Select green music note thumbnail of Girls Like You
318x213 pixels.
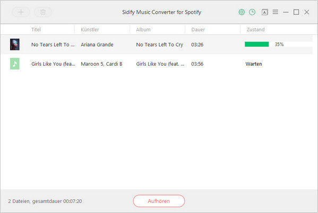(15, 64)
